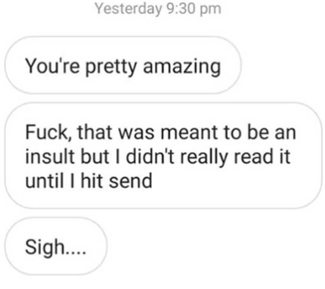Click the word "until" in second message
The image size is (325, 289).
44,181
